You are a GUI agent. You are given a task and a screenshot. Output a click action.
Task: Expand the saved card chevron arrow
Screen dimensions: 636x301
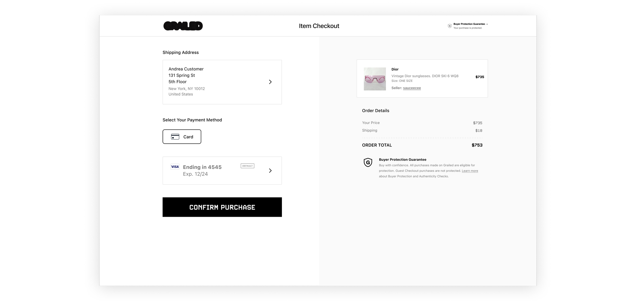pos(270,170)
